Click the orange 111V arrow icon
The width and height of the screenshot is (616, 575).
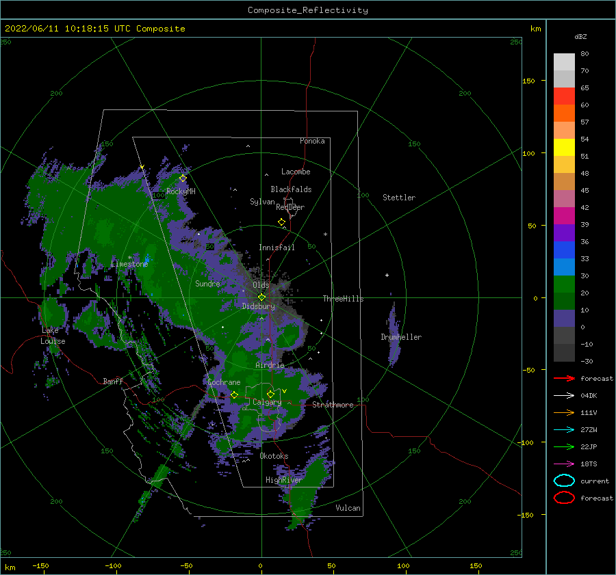point(564,412)
